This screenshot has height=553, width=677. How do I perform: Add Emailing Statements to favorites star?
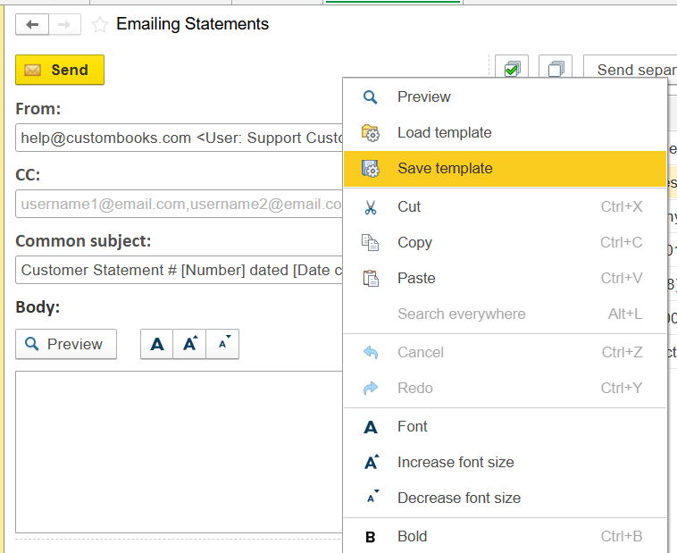click(100, 25)
